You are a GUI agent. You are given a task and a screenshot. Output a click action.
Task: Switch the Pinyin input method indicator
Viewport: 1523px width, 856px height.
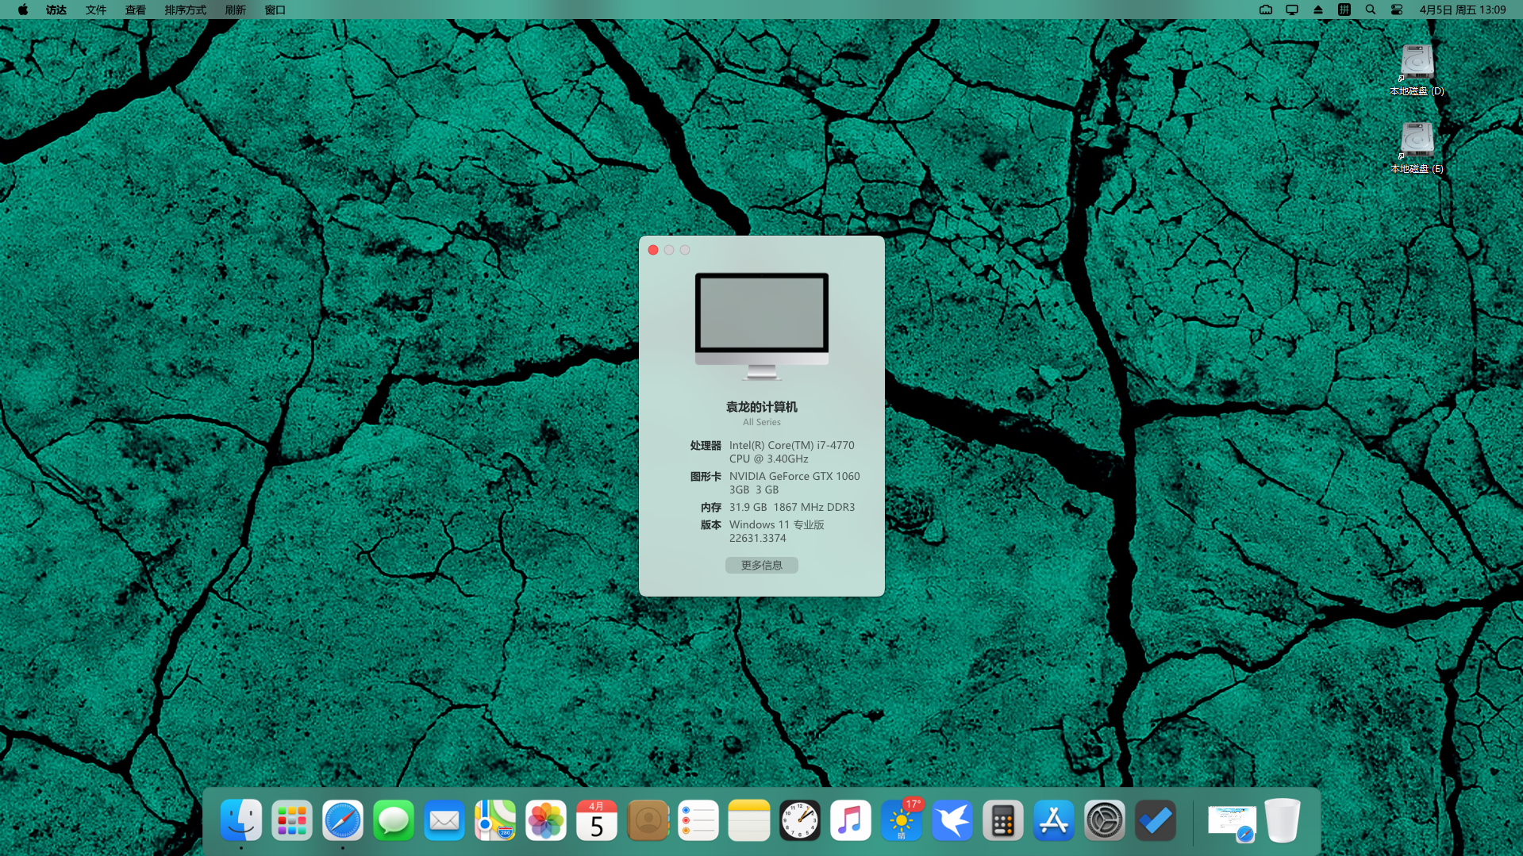point(1344,10)
